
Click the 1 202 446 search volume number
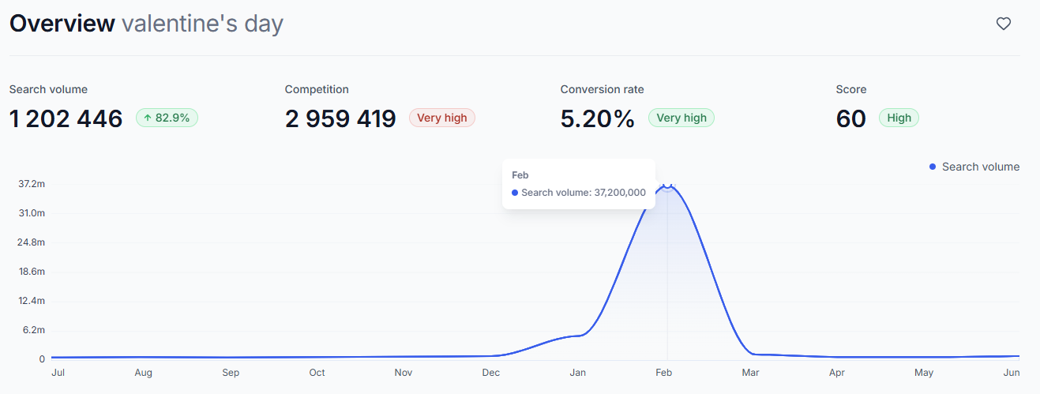coord(66,118)
